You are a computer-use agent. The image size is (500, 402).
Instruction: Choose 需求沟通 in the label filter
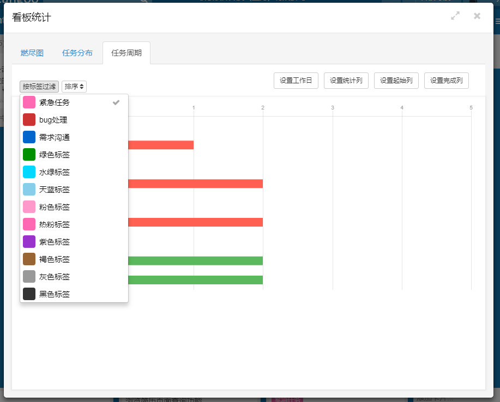click(x=55, y=137)
